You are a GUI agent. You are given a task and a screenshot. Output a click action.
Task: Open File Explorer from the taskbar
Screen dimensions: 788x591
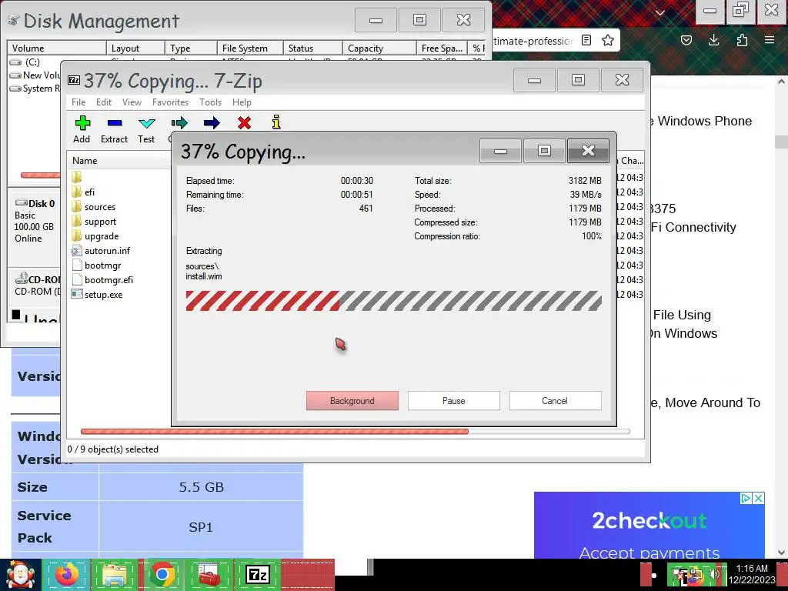[114, 574]
